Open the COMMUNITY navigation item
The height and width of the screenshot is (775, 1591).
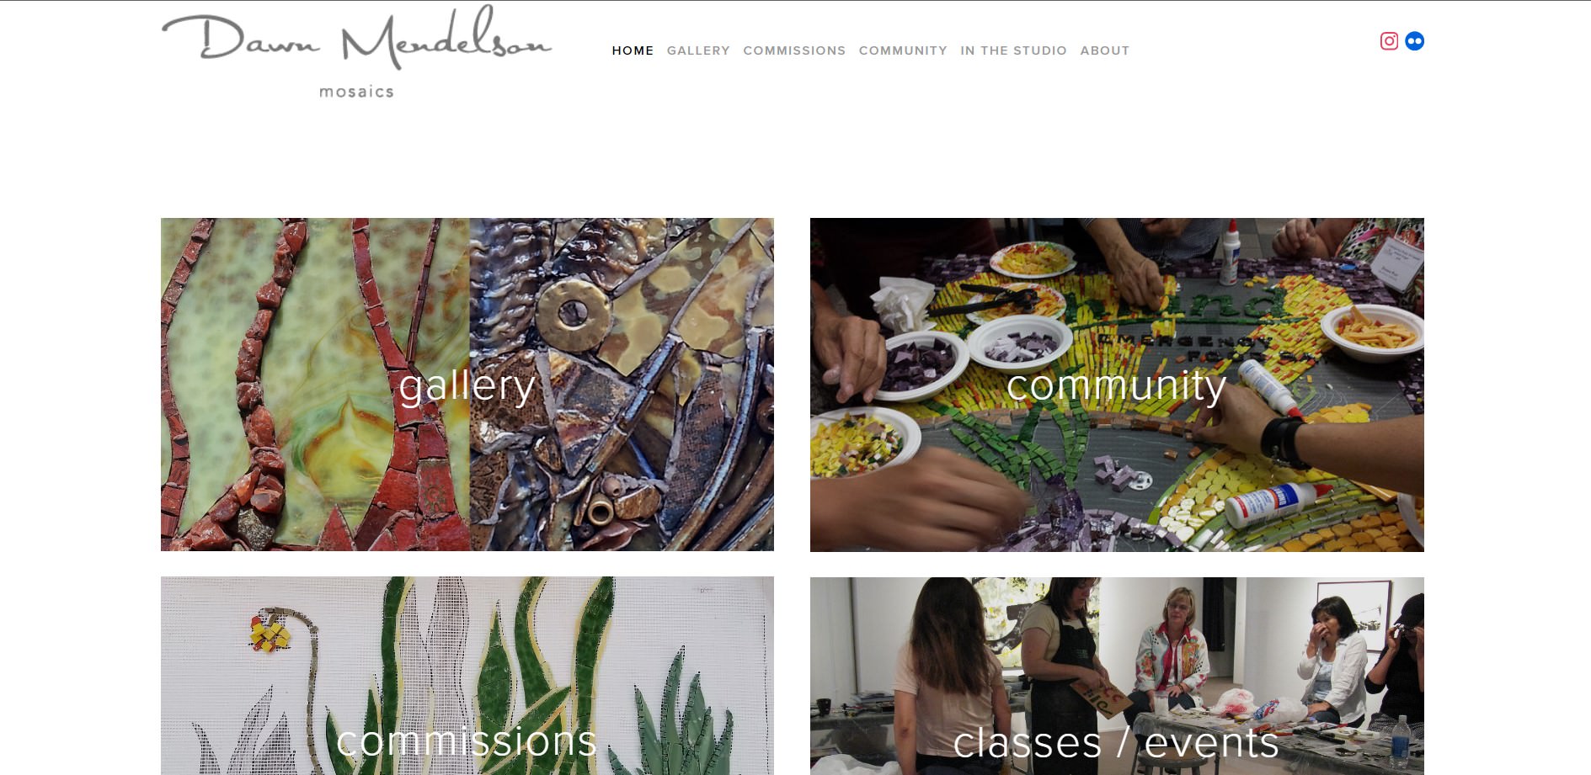903,50
